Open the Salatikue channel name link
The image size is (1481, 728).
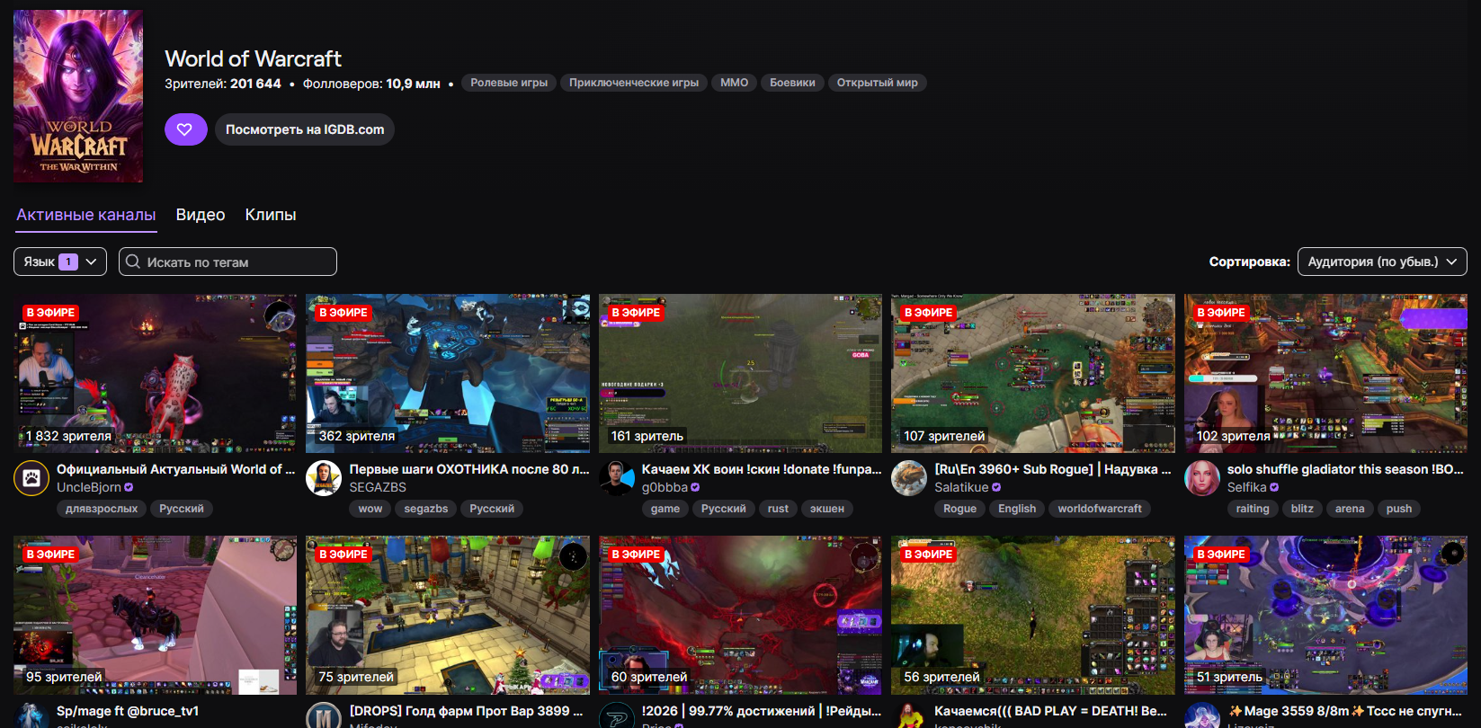point(961,487)
